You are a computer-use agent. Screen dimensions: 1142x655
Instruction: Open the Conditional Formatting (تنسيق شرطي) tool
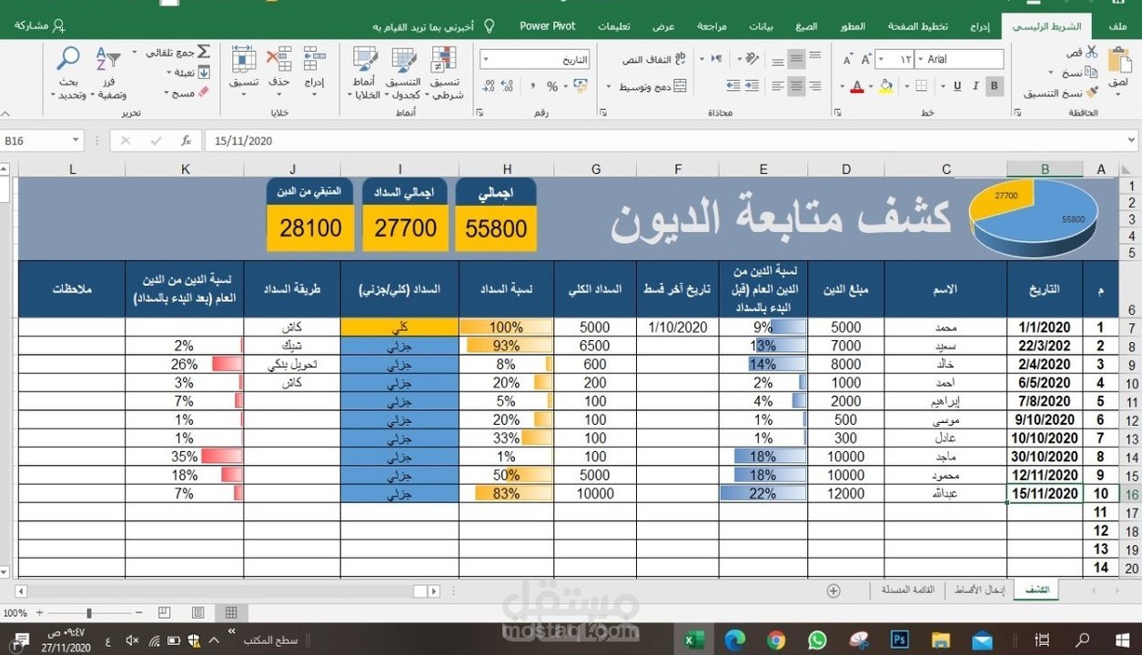(443, 73)
